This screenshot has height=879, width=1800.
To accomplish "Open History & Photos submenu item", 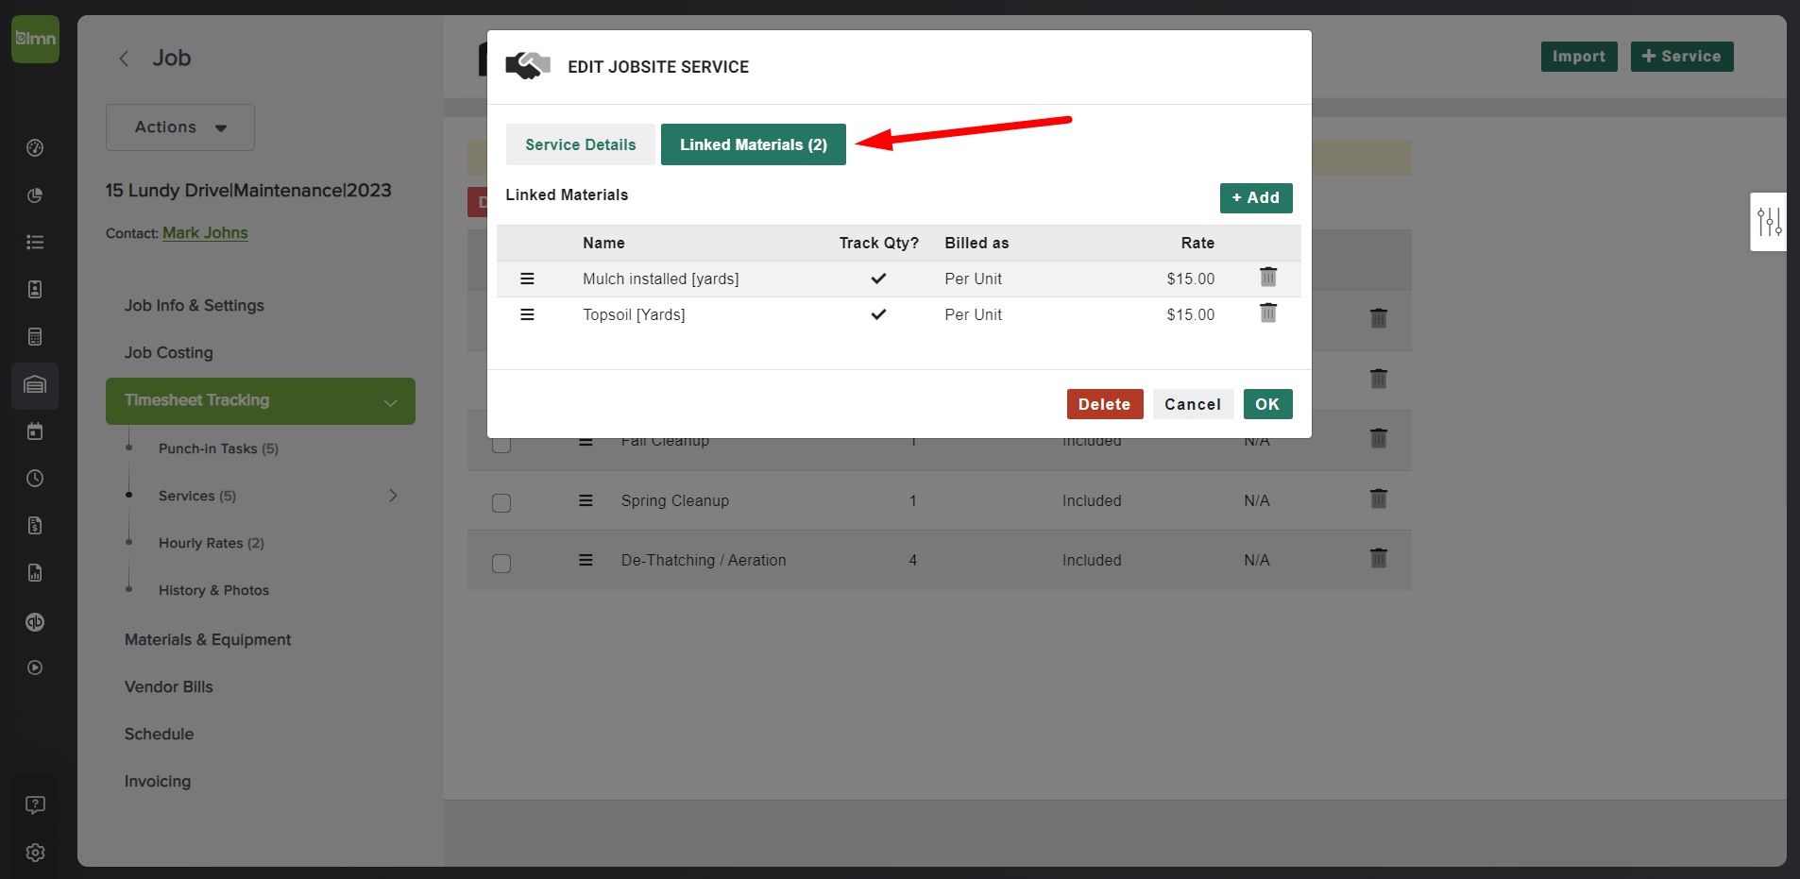I will [214, 590].
